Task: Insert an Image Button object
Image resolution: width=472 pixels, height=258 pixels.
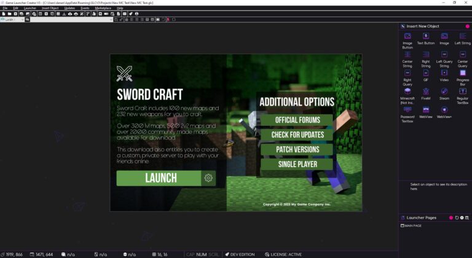Action: (407, 41)
